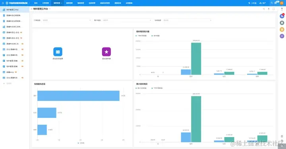Image resolution: width=286 pixels, height=149 pixels.
Task: Open the search magnifier in top bar
Action: click(x=272, y=3)
